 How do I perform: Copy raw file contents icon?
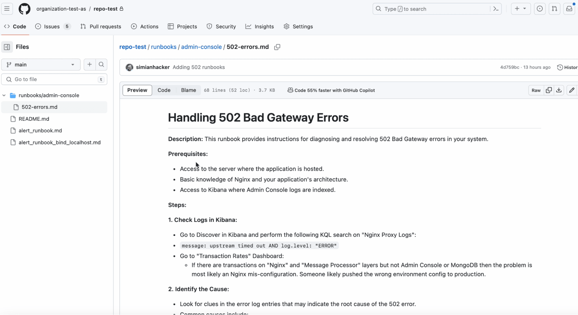point(549,90)
